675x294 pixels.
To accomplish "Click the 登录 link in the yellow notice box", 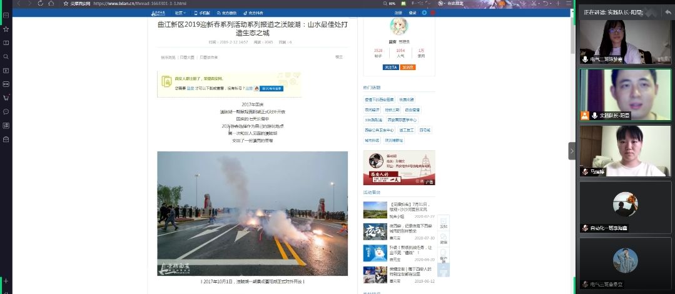I will point(190,88).
